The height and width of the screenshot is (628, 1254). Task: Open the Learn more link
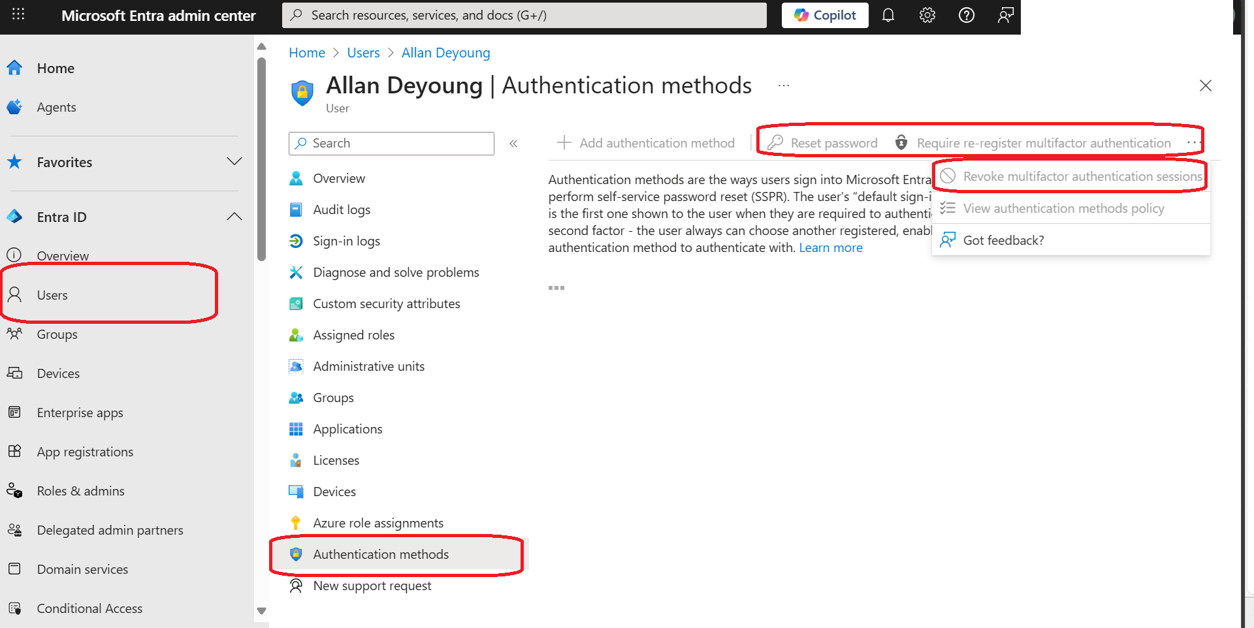tap(831, 247)
